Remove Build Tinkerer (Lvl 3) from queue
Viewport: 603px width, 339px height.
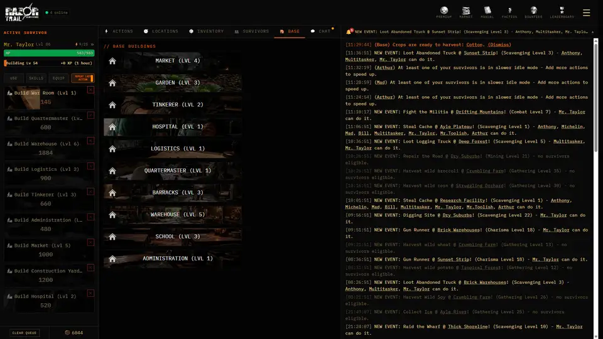(x=90, y=191)
